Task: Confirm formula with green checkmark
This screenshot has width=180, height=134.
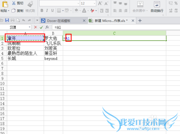Action: coord(41,27)
